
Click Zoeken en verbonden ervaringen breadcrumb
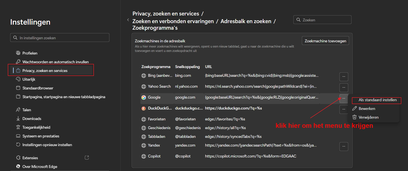pos(173,21)
